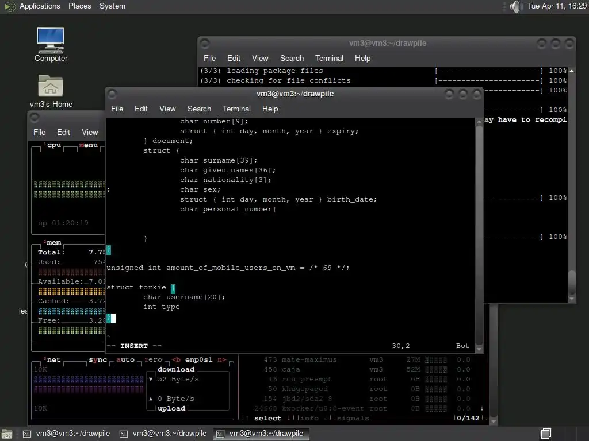
Task: Open Terminal menu in front vim terminal
Action: click(236, 109)
